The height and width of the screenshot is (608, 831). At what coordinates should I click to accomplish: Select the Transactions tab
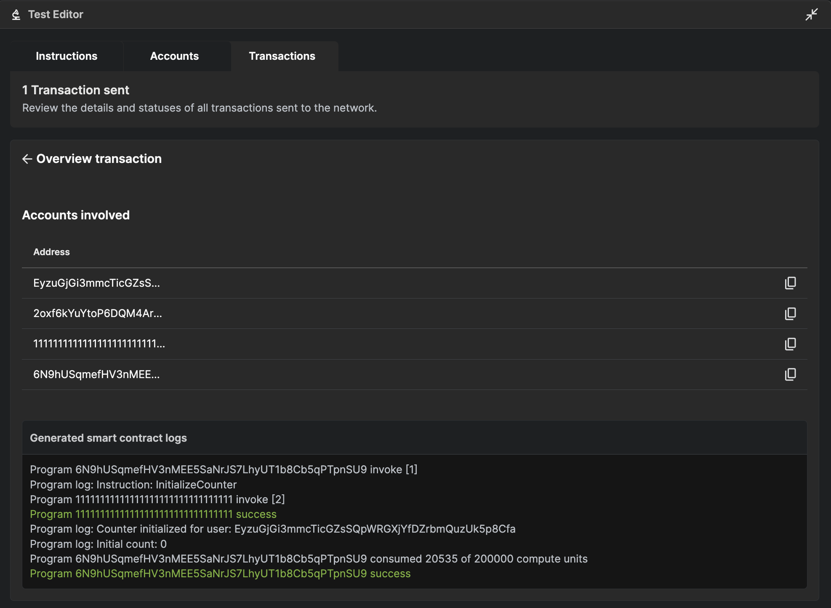click(282, 56)
